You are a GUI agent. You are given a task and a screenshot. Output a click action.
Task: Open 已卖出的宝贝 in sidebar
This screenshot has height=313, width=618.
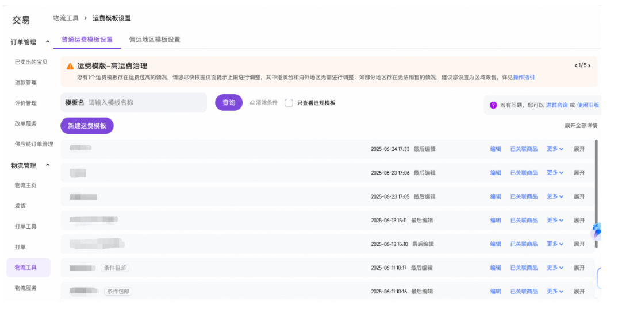click(x=31, y=62)
